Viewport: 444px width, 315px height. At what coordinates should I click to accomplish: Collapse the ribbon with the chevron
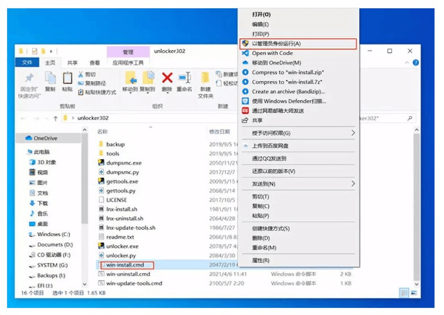pos(406,63)
